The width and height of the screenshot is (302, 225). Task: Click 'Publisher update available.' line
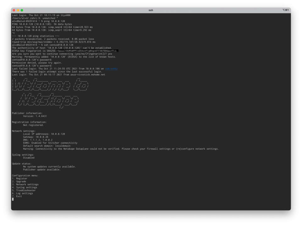click(x=42, y=170)
